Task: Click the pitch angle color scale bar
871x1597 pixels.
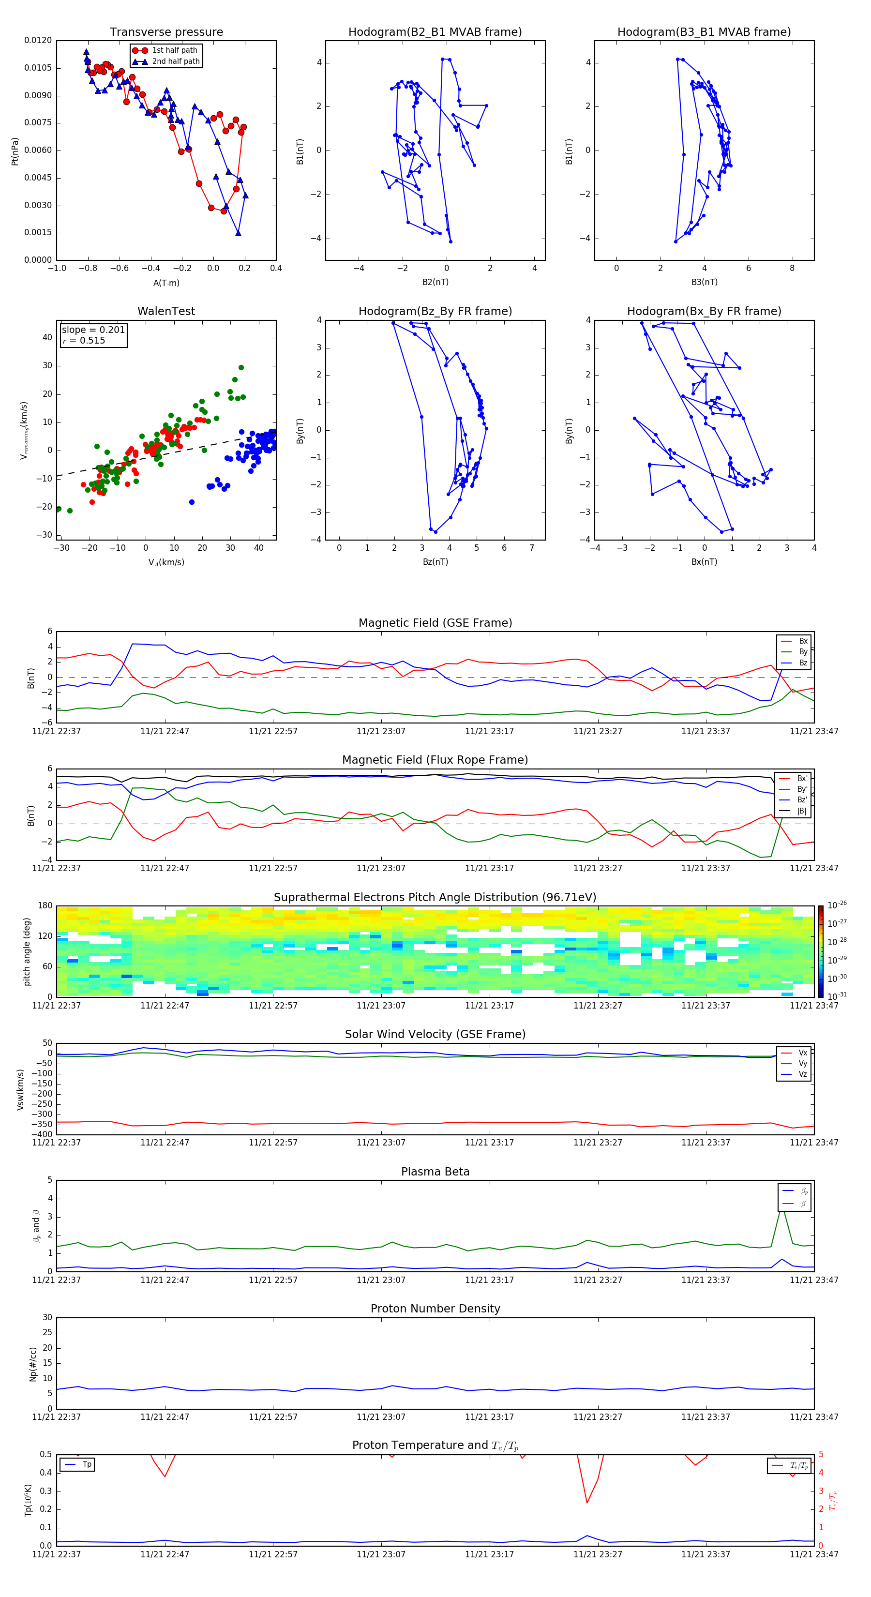Action: tap(820, 951)
